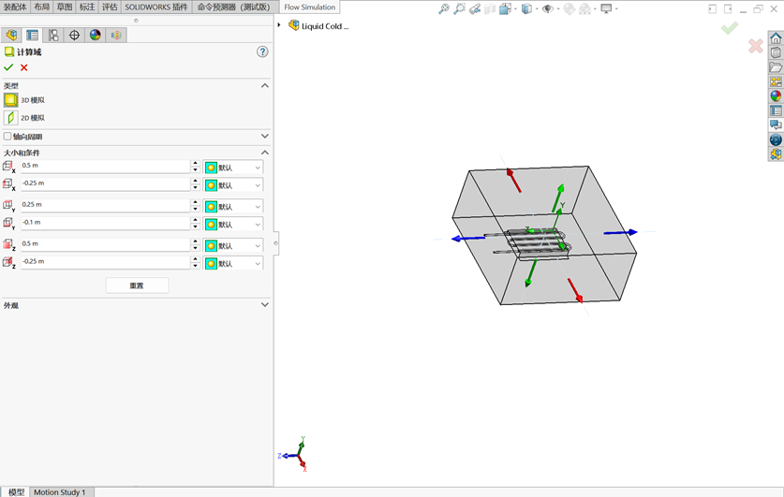Open the DisplayManager color sphere tab

coord(95,35)
